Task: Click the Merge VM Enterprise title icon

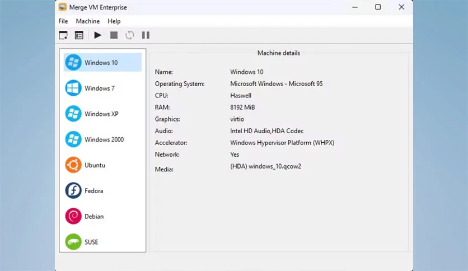Action: [62, 7]
